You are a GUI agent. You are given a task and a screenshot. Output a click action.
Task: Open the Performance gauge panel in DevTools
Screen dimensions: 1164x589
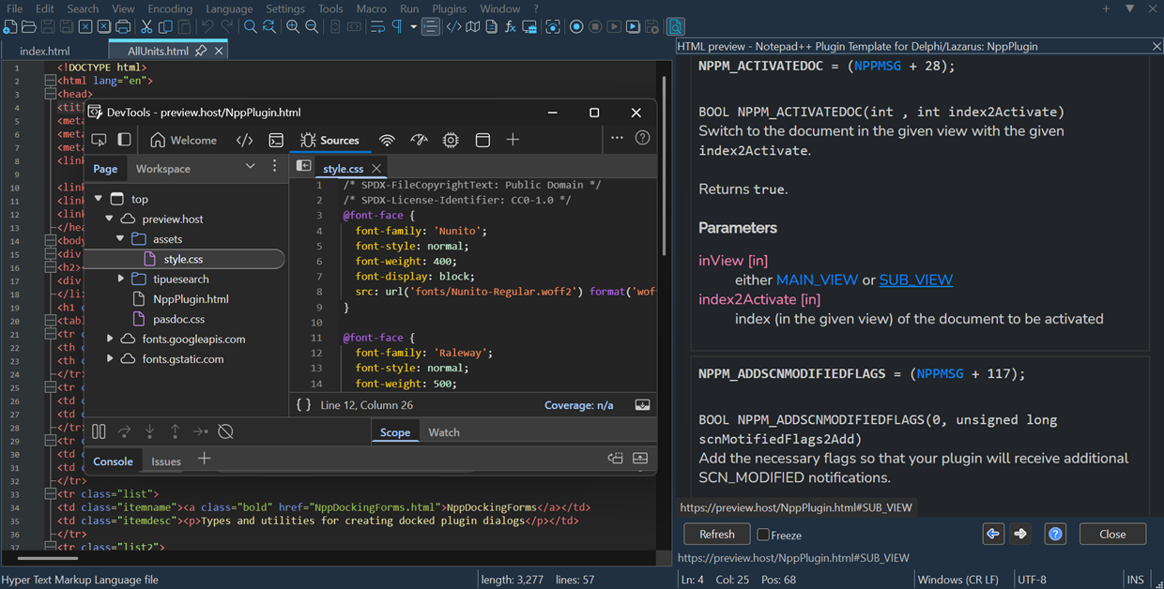pos(419,140)
